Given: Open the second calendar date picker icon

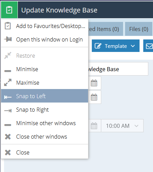Looking at the screenshot, I should click(x=94, y=97).
